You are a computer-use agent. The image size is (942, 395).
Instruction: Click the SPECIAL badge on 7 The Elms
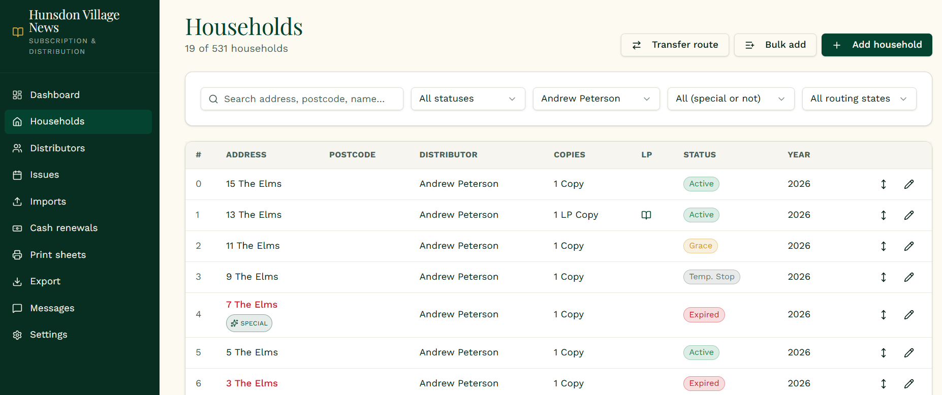(x=249, y=323)
